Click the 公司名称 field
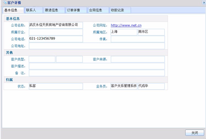 (56, 25)
